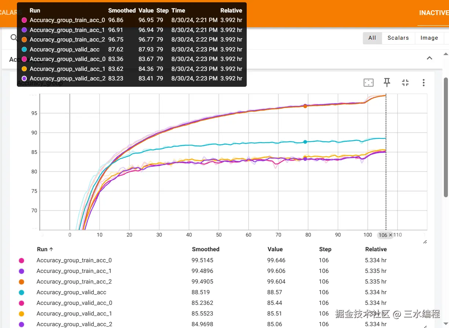Select Accuracy_group_valid_acc_0 in the lower table
This screenshot has width=449, height=328.
[75, 303]
